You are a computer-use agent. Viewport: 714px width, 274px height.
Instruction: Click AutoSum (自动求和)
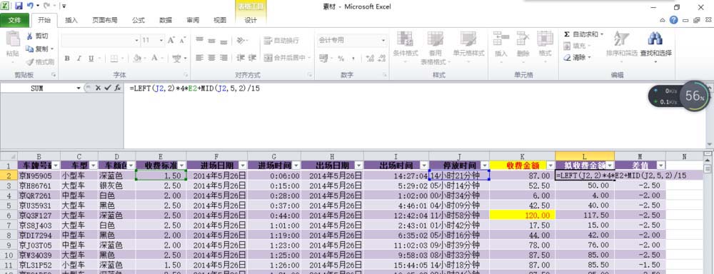pyautogui.click(x=583, y=34)
